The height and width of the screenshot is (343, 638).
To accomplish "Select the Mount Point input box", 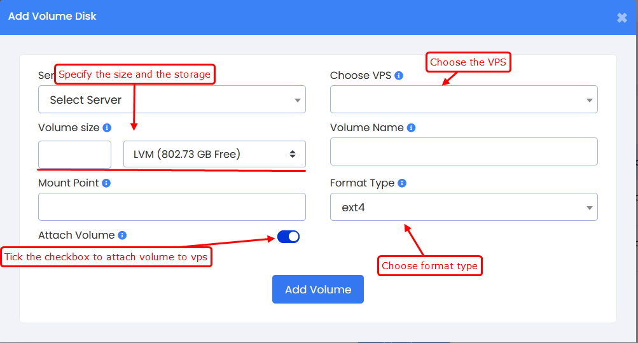I will point(172,207).
